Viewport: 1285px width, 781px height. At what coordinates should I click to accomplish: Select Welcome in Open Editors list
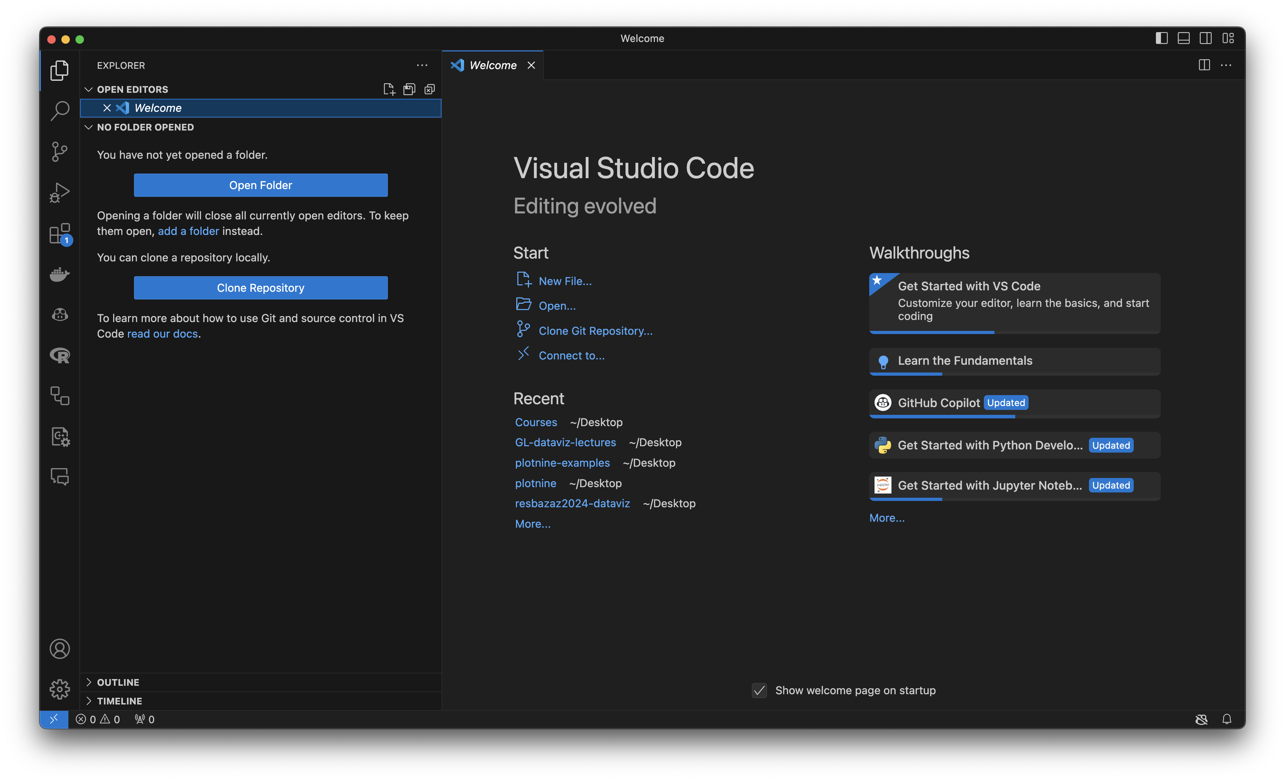click(261, 108)
